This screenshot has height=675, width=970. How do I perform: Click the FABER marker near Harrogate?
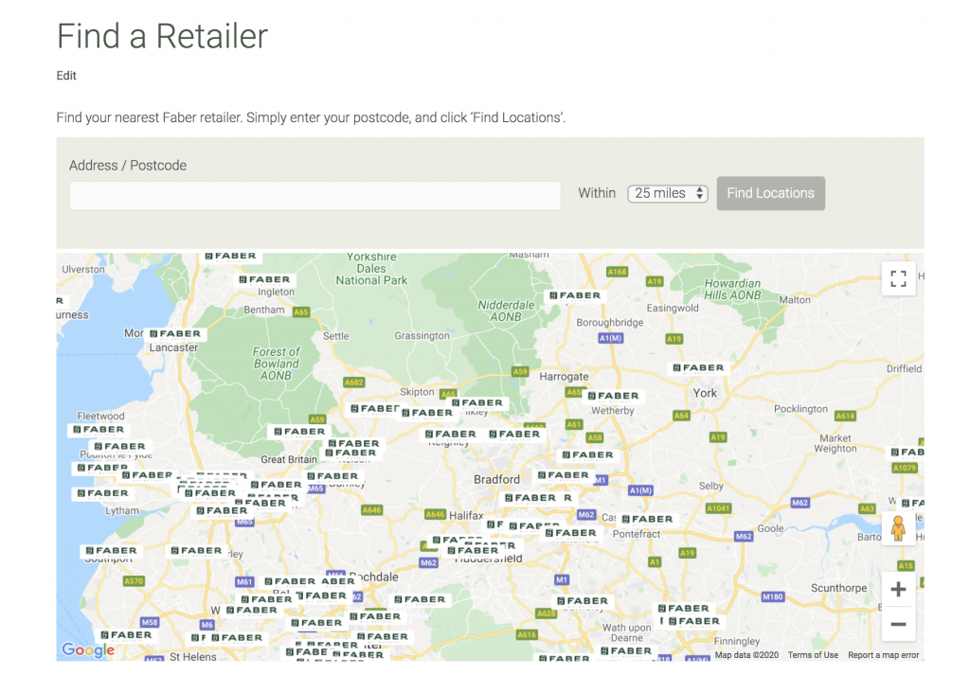click(615, 396)
